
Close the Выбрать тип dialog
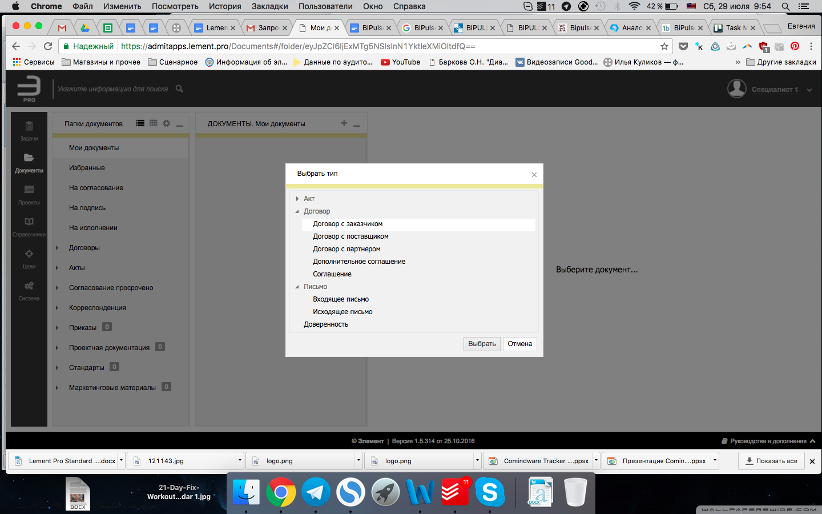click(534, 175)
